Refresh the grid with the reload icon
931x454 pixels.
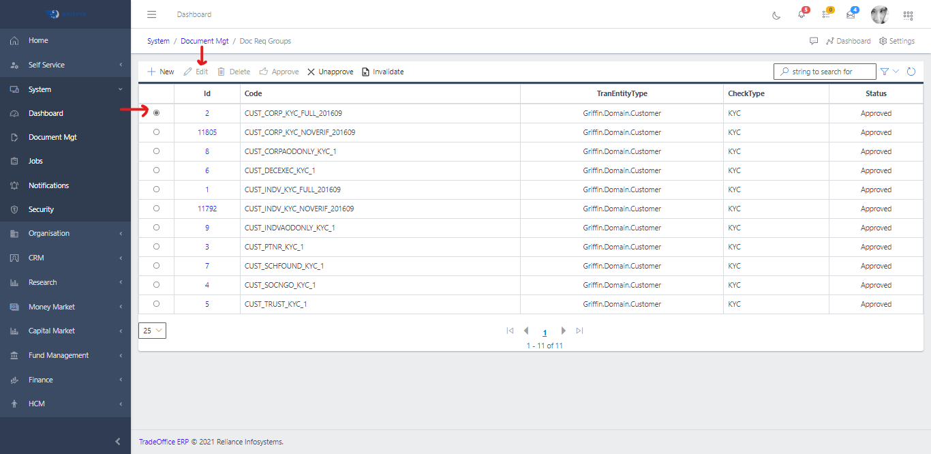click(911, 71)
